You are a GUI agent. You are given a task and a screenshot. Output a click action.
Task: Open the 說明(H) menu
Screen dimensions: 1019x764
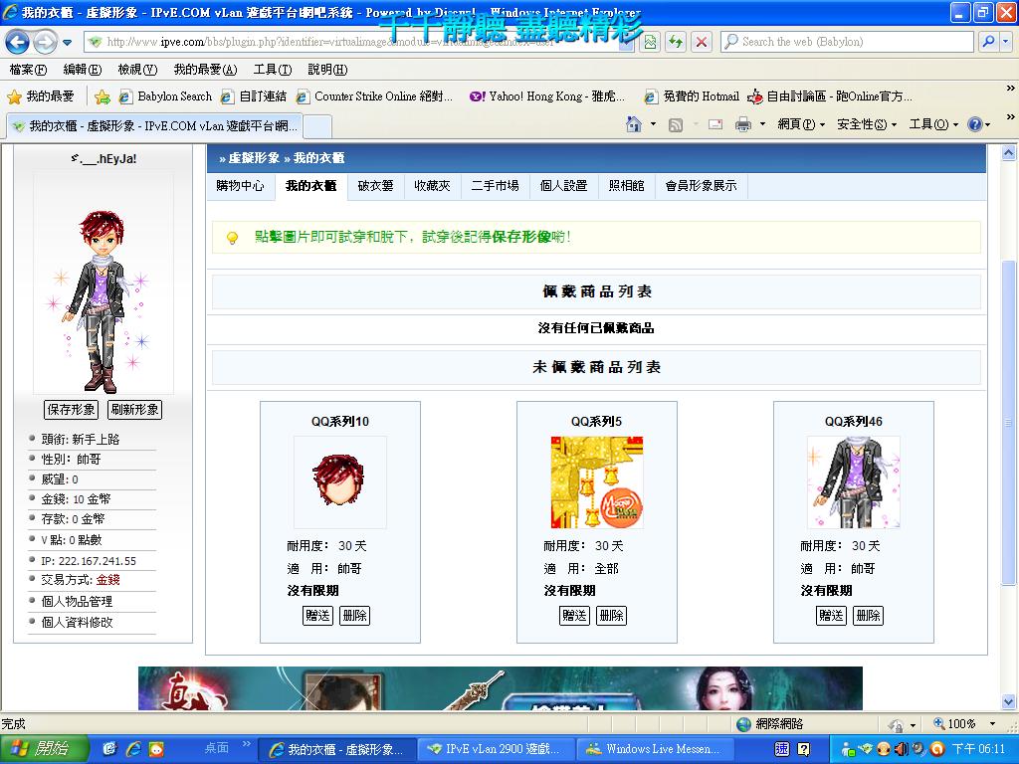pyautogui.click(x=326, y=70)
